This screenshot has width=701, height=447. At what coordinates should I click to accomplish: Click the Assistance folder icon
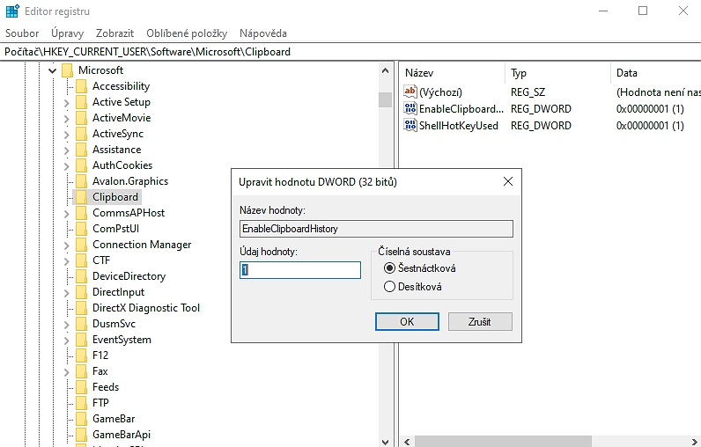coord(81,150)
